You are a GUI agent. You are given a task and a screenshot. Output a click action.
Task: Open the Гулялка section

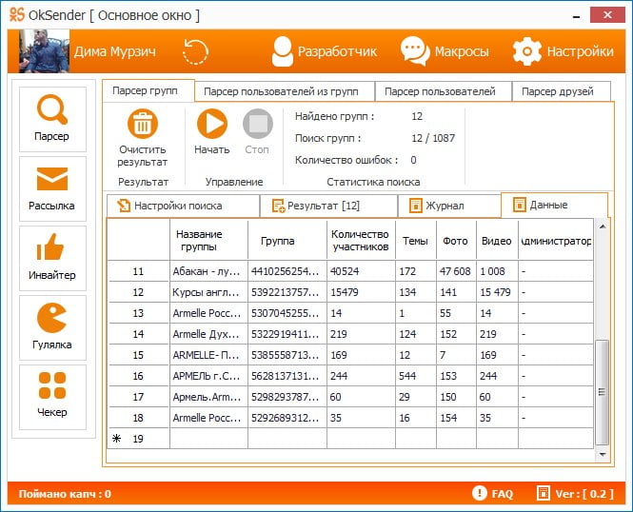point(52,327)
